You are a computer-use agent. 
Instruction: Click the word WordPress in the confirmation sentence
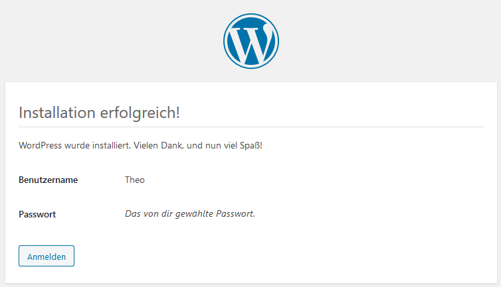[x=40, y=145]
